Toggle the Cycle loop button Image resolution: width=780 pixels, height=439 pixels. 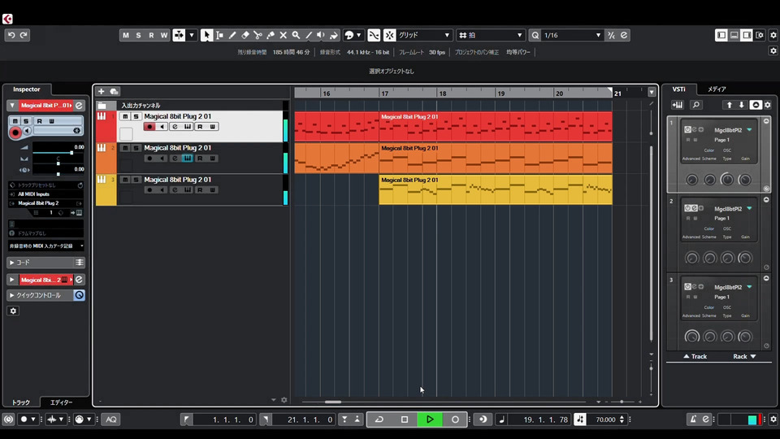(379, 419)
